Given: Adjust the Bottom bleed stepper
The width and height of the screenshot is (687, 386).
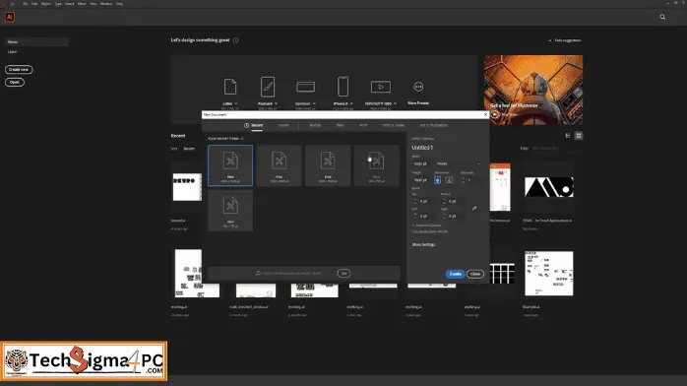Looking at the screenshot, I should [x=444, y=201].
